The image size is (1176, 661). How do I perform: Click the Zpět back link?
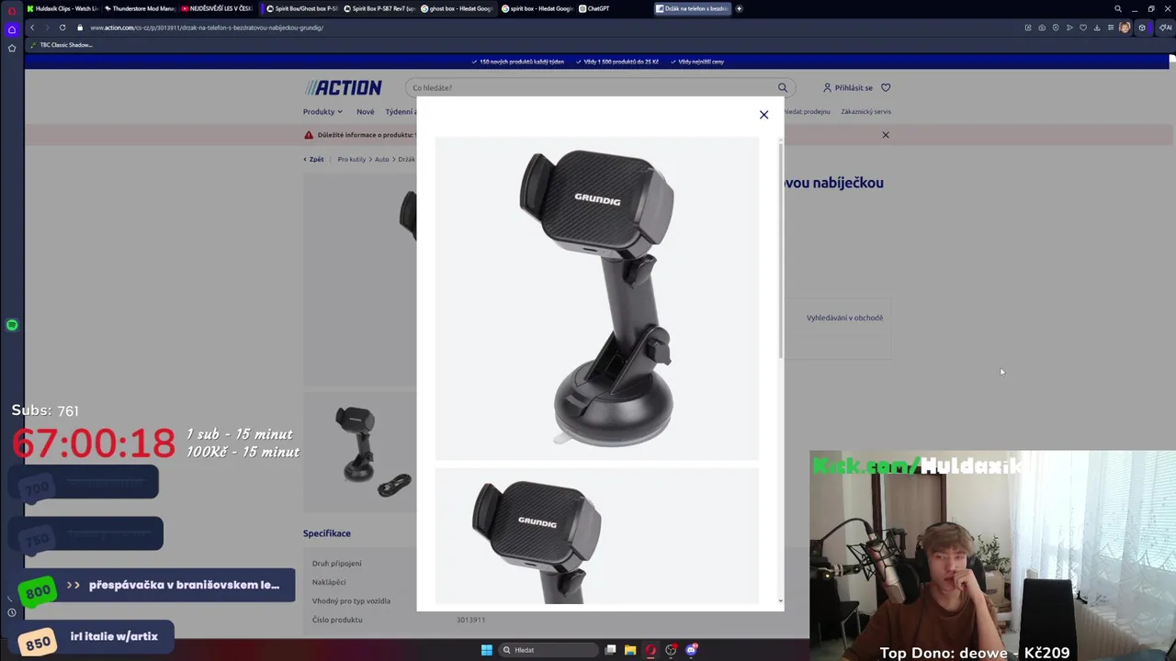click(313, 159)
